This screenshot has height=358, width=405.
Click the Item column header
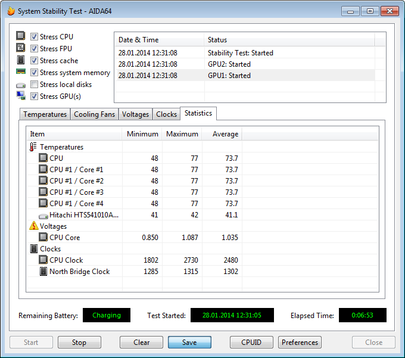pyautogui.click(x=74, y=134)
